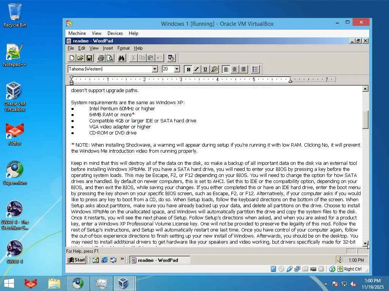This screenshot has height=291, width=389.
Task: Insert Date/Time using the toolbar icon
Action: 171,58
